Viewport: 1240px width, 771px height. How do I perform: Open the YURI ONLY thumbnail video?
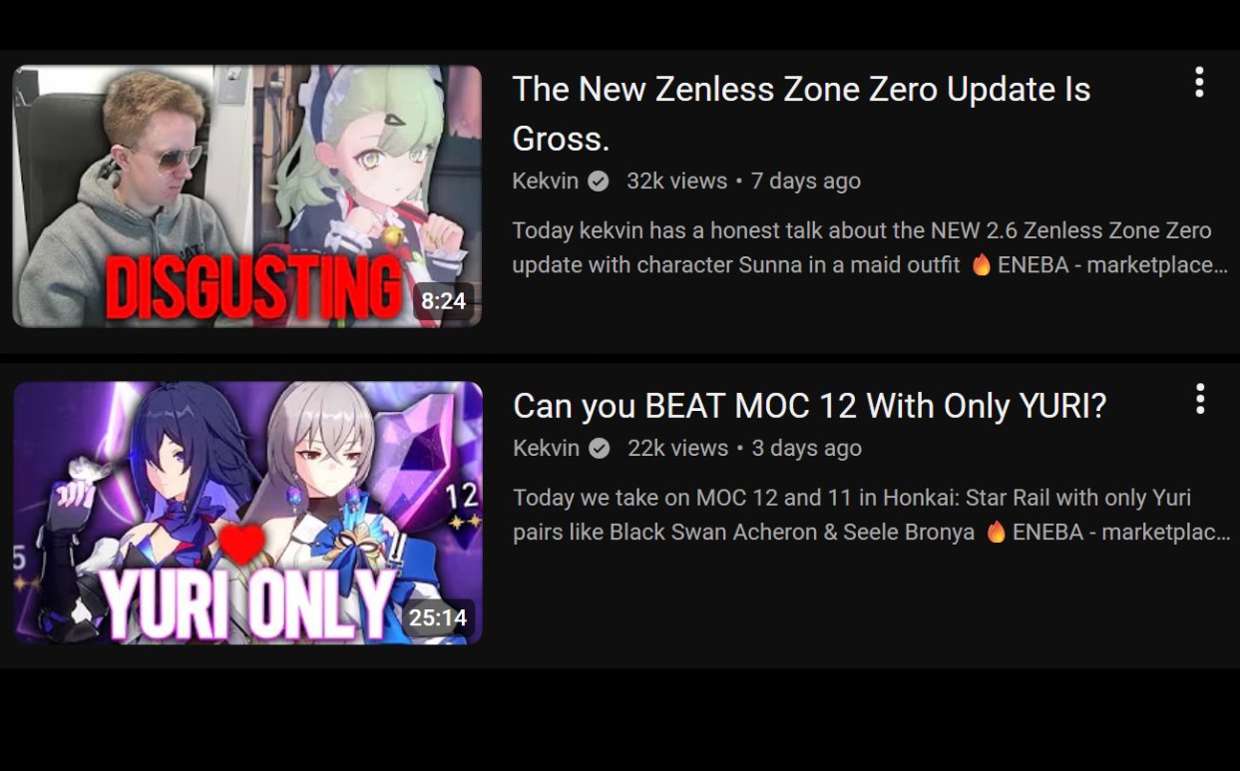click(247, 513)
